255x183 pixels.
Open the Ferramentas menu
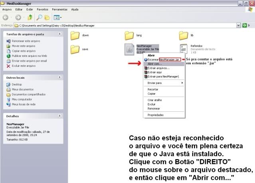coord(60,10)
